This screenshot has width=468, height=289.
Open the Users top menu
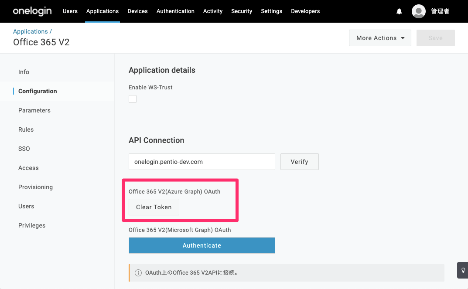tap(70, 11)
